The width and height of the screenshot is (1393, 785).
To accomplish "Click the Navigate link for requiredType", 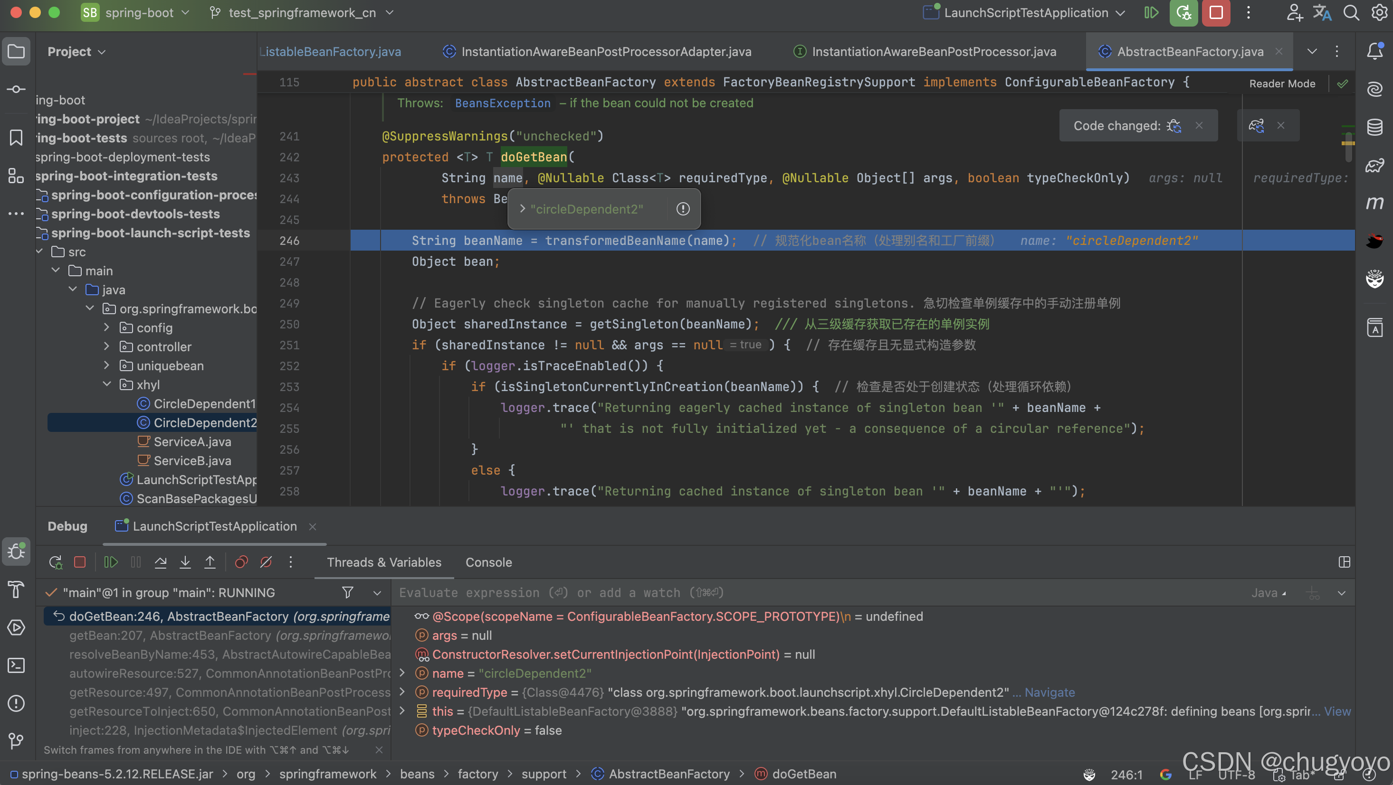I will (1050, 692).
